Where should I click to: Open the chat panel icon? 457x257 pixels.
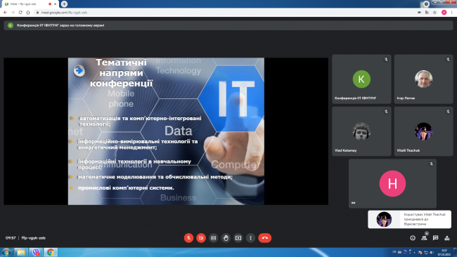click(435, 238)
